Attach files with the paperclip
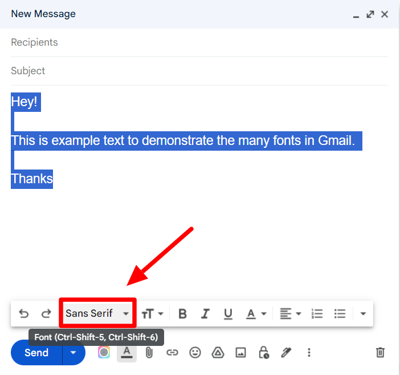Screen dimensions: 400x375 coord(149,353)
